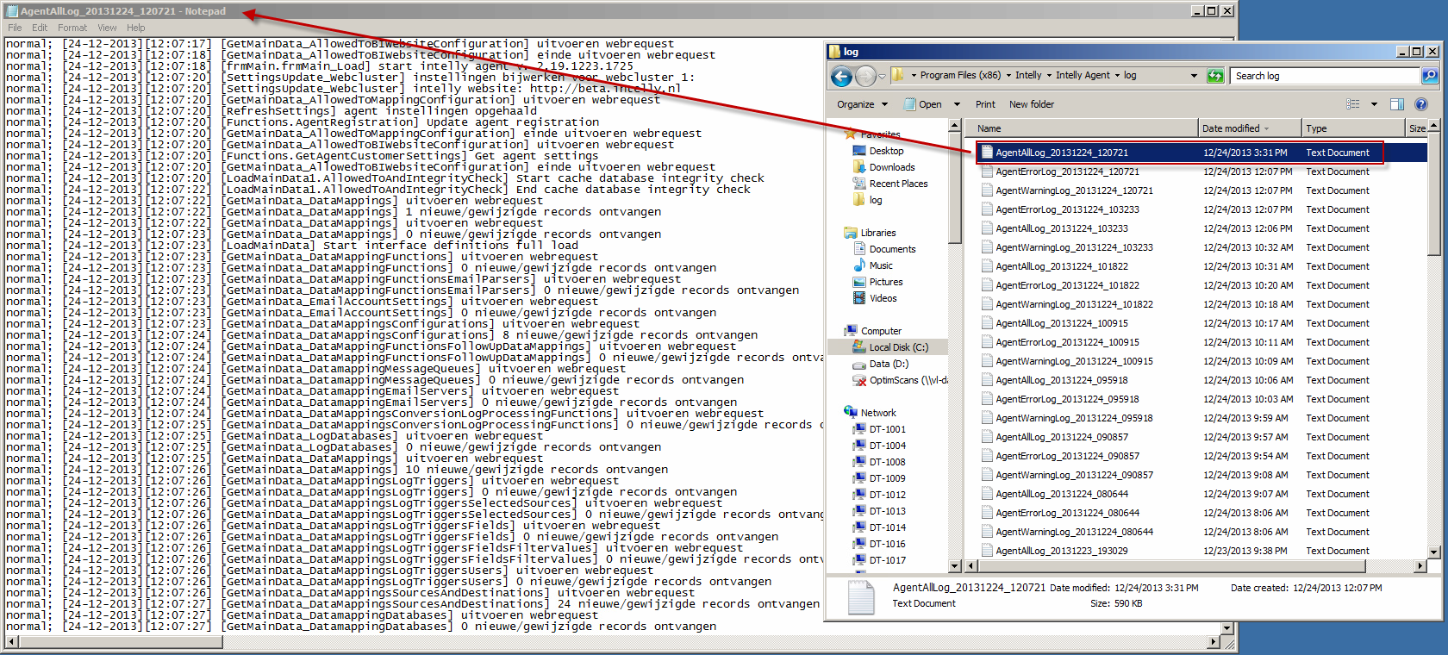Select OptimScans network drive
The width and height of the screenshot is (1448, 655).
pos(905,380)
